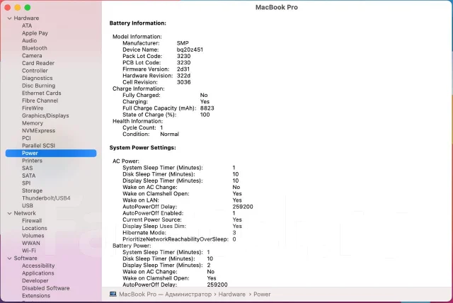Select the Hardware Revision value 322d
The width and height of the screenshot is (453, 303).
click(x=183, y=76)
